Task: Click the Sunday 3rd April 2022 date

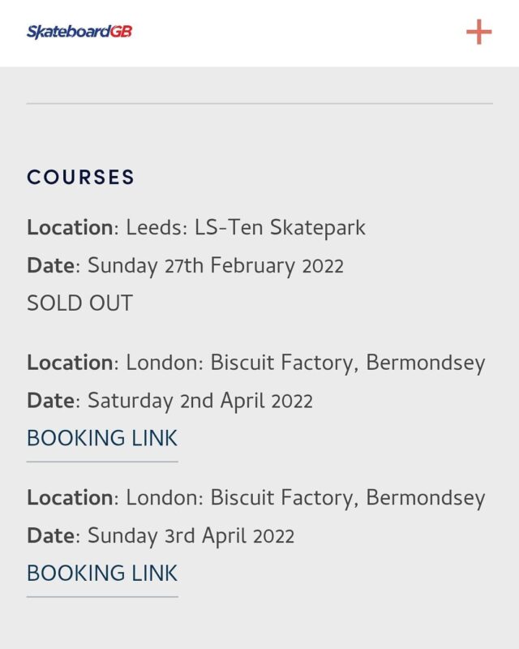Action: 191,535
